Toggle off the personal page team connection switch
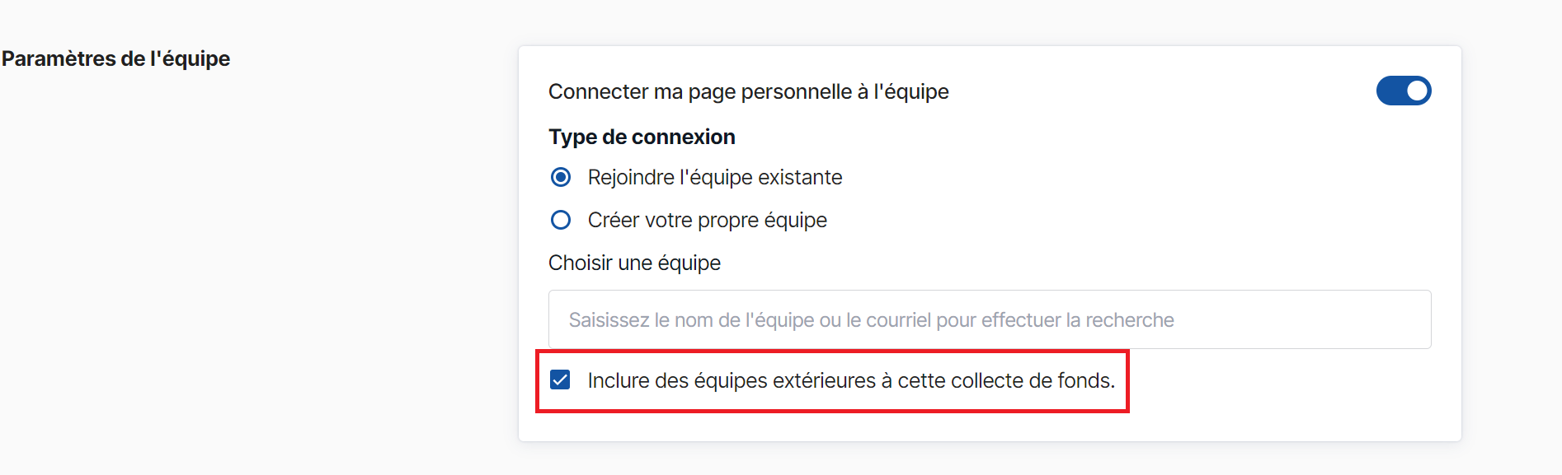Screen dimensions: 1562x475 [x=1403, y=91]
